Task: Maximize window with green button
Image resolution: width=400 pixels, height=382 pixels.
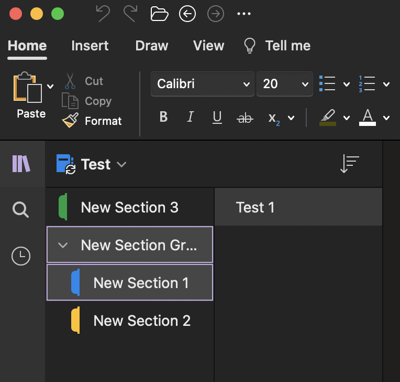Action: 58,14
